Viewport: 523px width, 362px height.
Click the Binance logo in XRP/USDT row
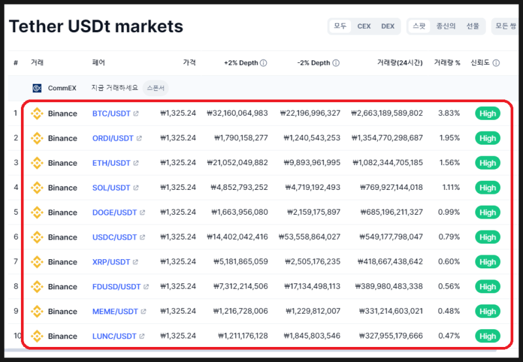click(37, 262)
